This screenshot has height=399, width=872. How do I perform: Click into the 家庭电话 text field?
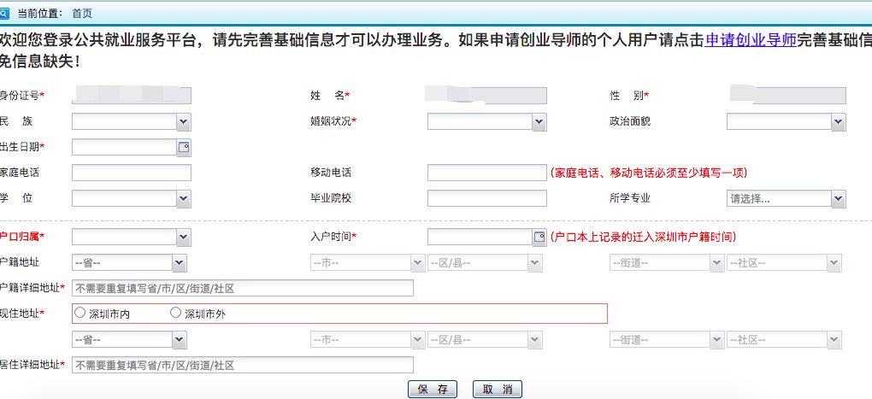click(x=131, y=173)
